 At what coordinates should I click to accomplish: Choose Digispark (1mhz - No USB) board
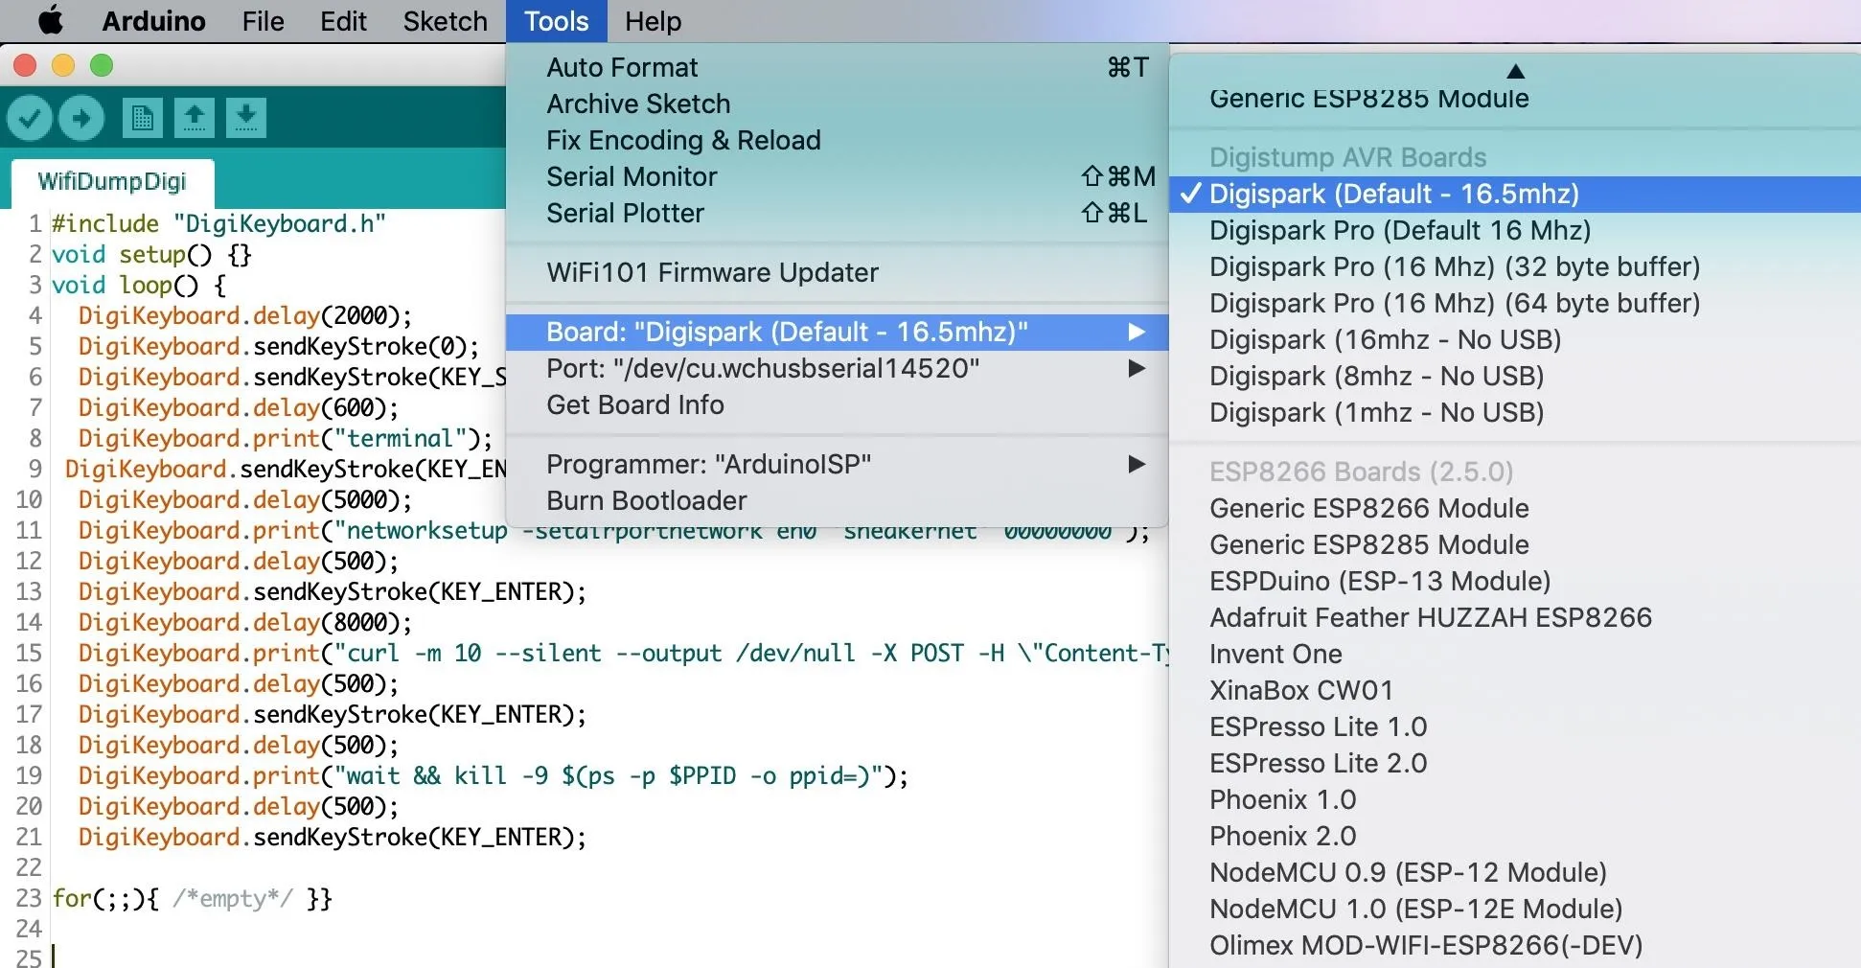coord(1515,412)
